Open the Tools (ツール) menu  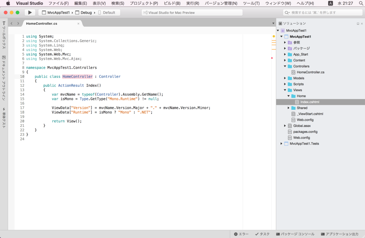tap(251, 3)
